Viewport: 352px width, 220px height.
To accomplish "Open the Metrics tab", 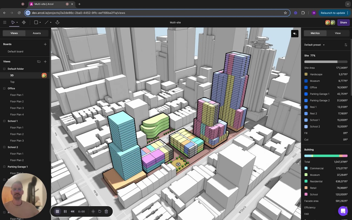I will (315, 33).
